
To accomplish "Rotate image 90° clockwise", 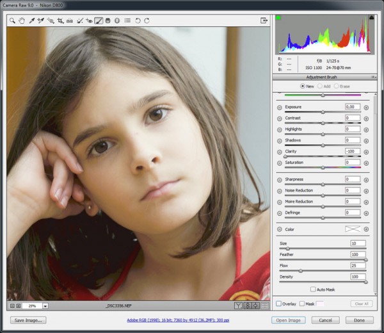I will pyautogui.click(x=147, y=21).
